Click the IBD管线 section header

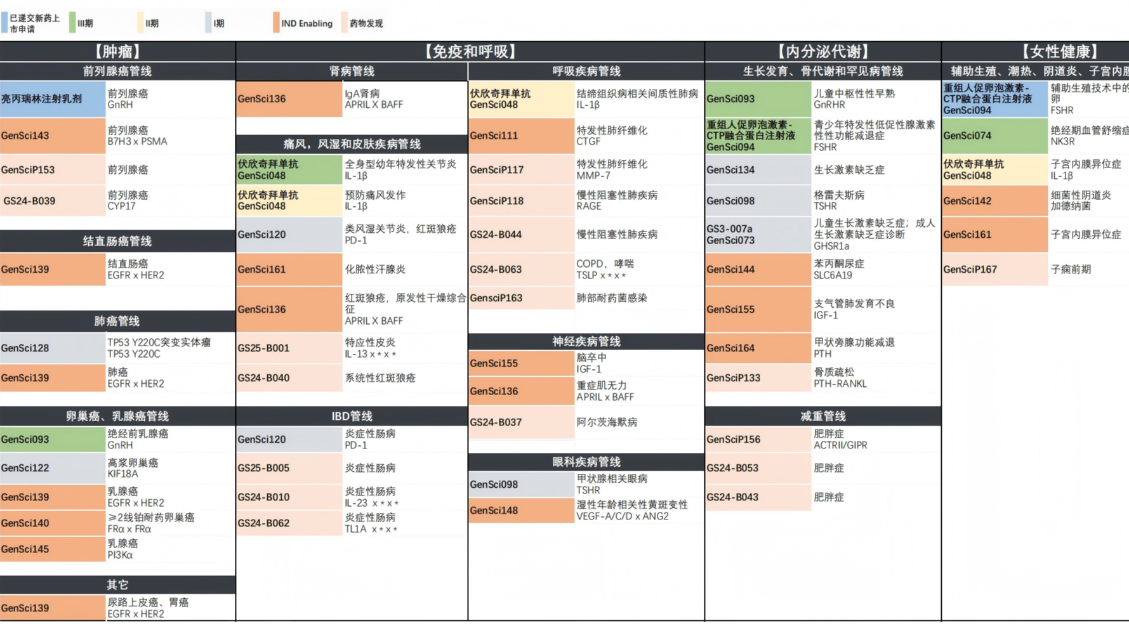coord(352,416)
